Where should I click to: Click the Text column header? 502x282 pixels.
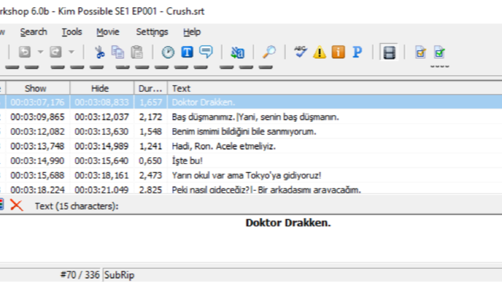pos(334,89)
